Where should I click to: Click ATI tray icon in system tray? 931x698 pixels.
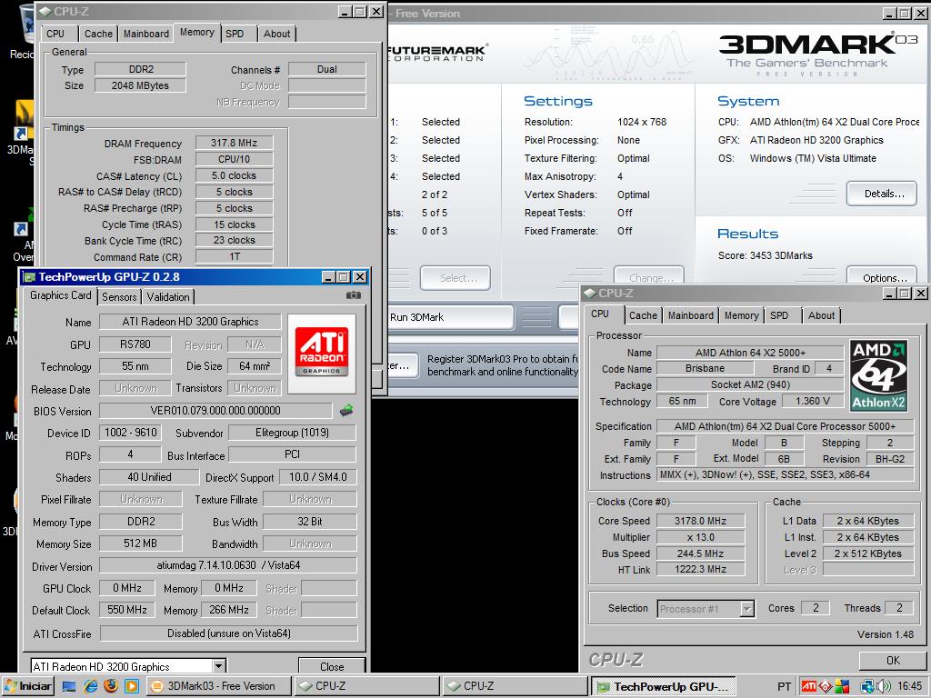click(808, 686)
